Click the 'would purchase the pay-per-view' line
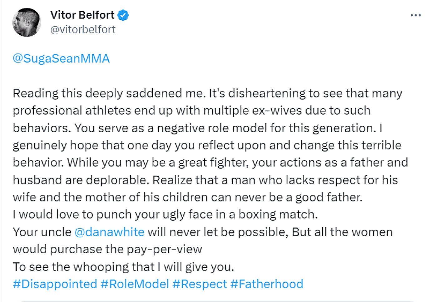Viewport: 426px width, 302px height. coord(107,250)
